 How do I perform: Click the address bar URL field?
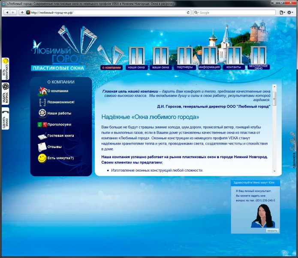(108, 12)
